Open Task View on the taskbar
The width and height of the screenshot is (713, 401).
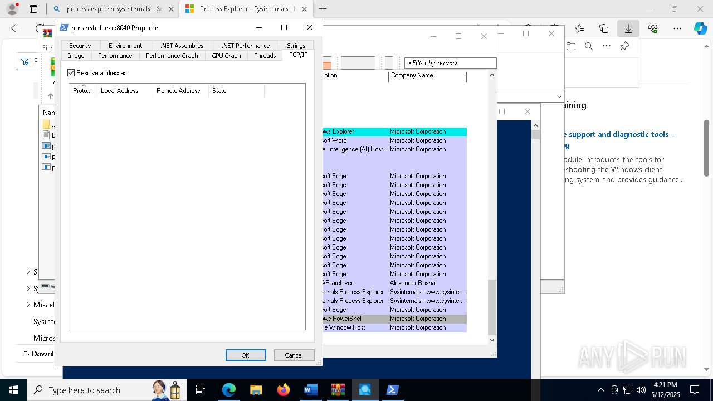pyautogui.click(x=201, y=390)
